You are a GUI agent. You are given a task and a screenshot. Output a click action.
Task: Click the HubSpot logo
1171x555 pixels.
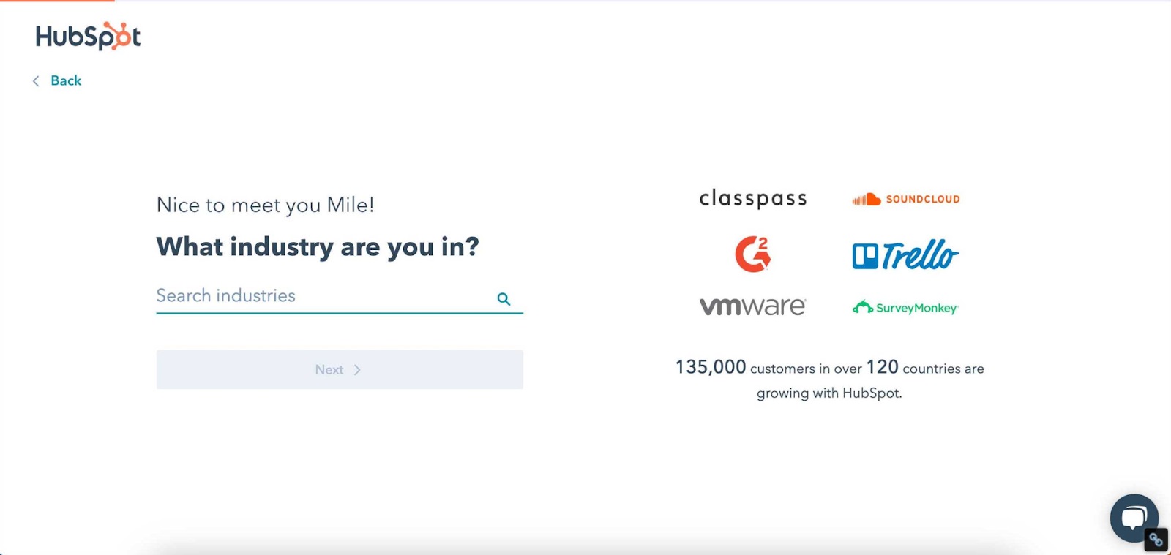[x=88, y=36]
